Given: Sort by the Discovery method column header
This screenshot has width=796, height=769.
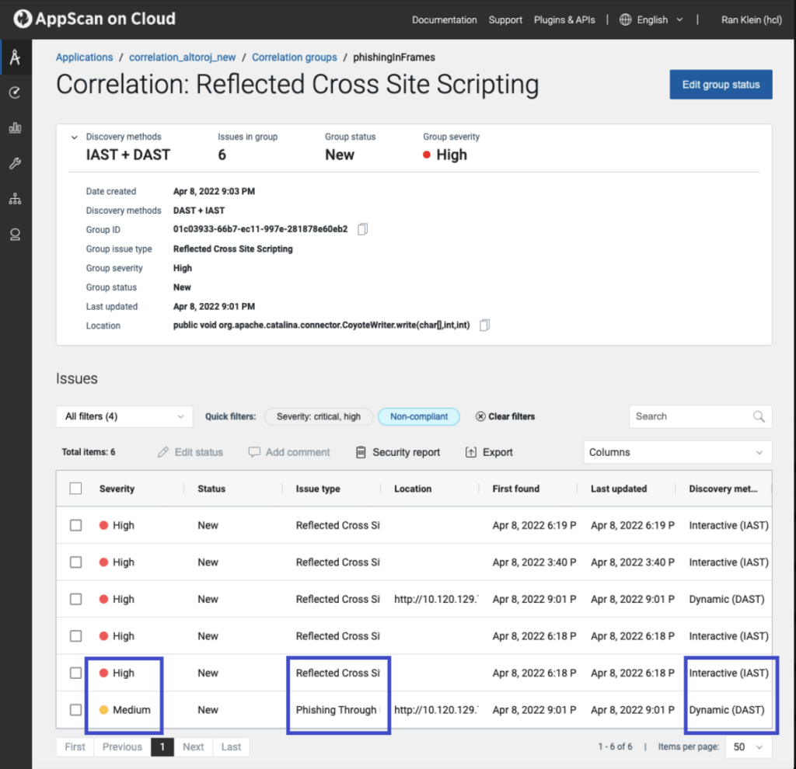Looking at the screenshot, I should click(x=723, y=489).
